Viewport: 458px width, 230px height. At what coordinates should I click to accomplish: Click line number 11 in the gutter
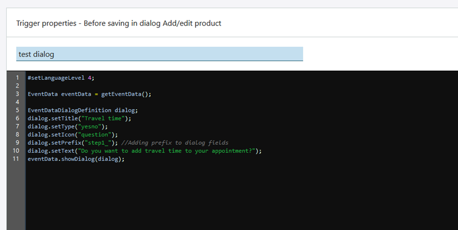pyautogui.click(x=16, y=159)
